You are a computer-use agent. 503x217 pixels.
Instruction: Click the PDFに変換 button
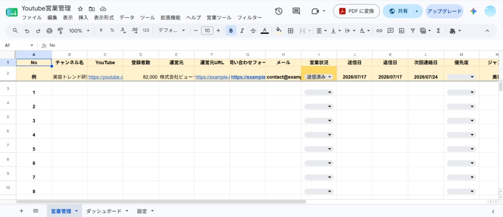click(x=357, y=11)
